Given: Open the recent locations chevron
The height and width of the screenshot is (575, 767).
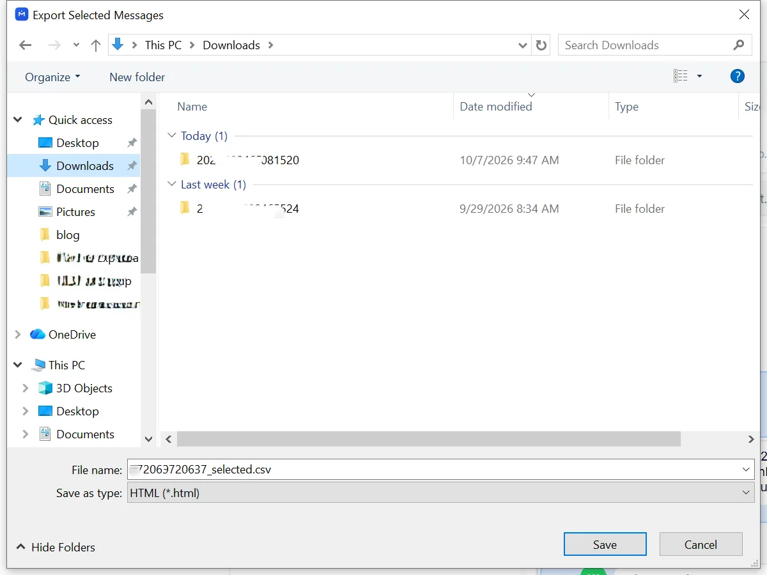Looking at the screenshot, I should (76, 45).
